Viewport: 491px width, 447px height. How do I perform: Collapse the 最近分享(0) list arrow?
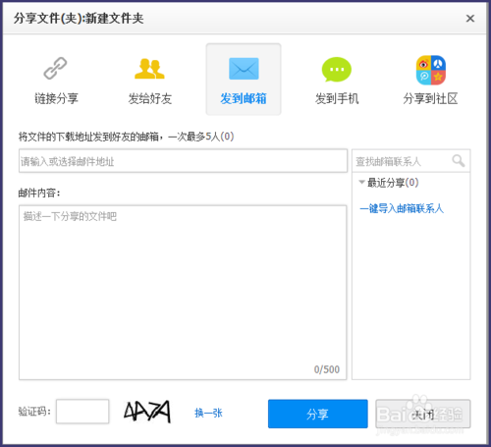click(361, 182)
